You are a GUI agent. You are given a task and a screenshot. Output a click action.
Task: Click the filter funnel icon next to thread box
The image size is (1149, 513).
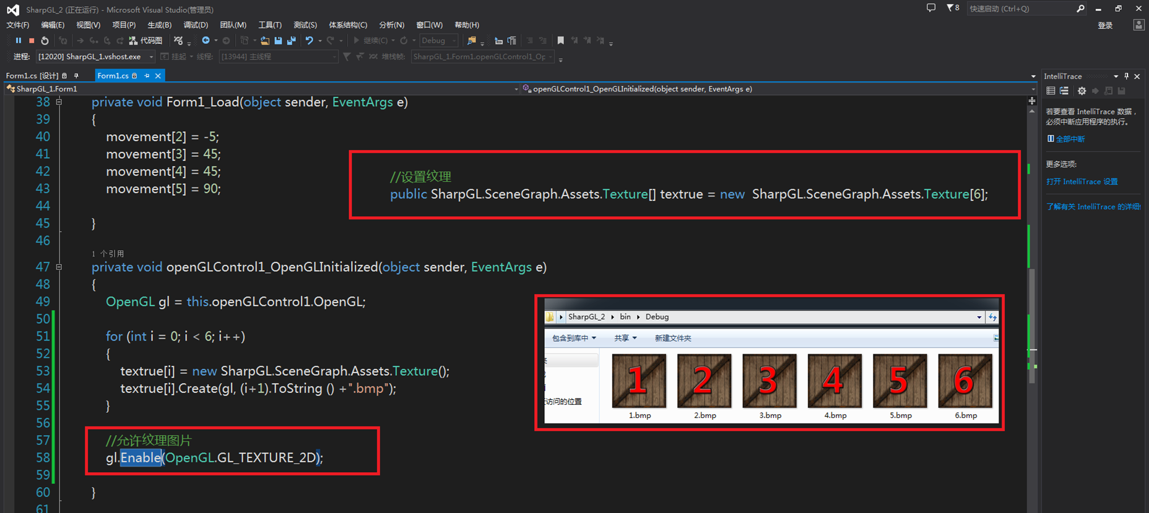[x=347, y=56]
